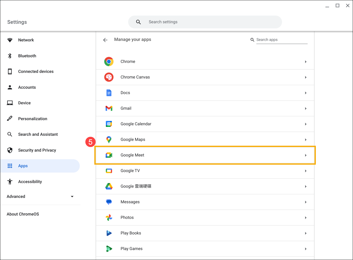Click the Photos pinwheel icon
This screenshot has width=353, height=260.
[109, 218]
